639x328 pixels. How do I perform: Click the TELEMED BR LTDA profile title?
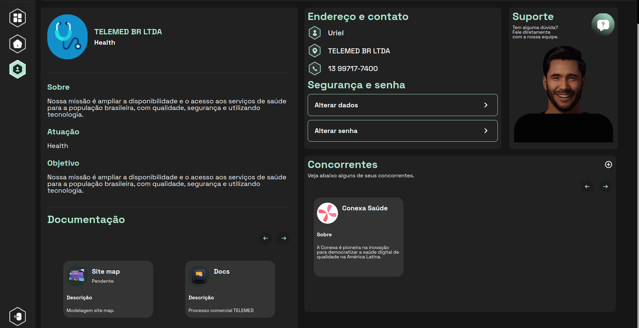tap(128, 32)
